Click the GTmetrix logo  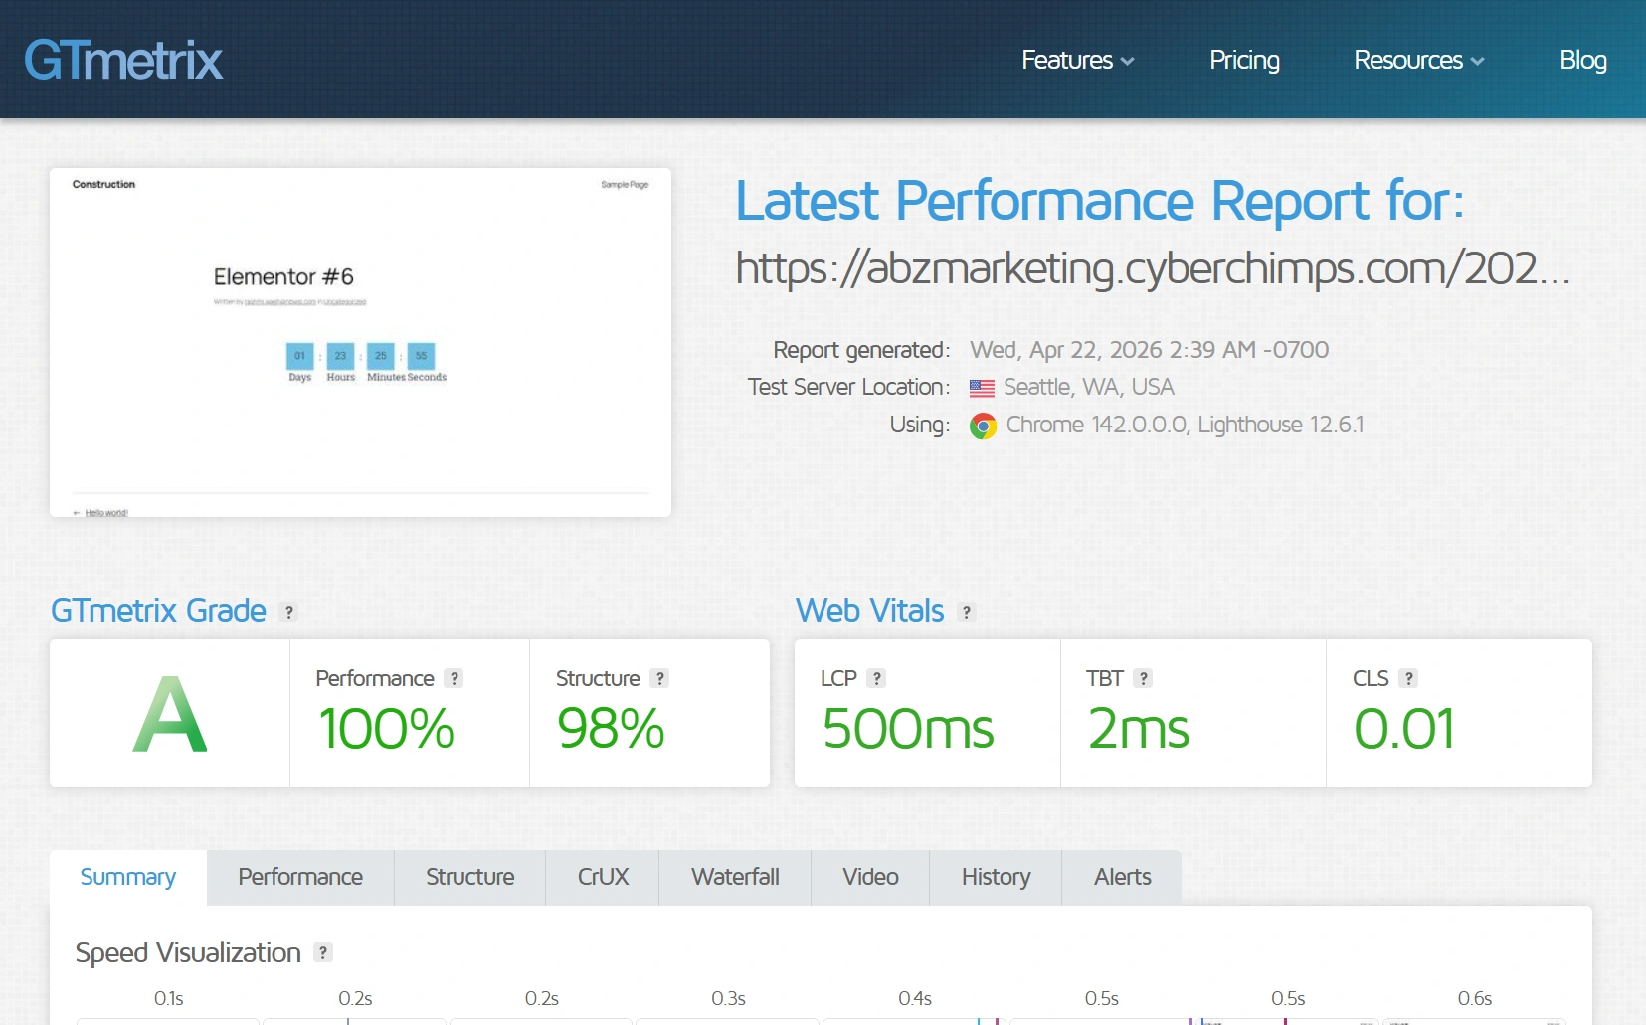[x=123, y=61]
